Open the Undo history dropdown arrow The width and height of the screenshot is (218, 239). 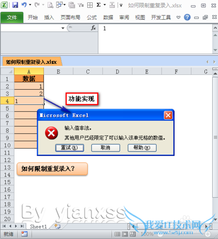pos(30,5)
